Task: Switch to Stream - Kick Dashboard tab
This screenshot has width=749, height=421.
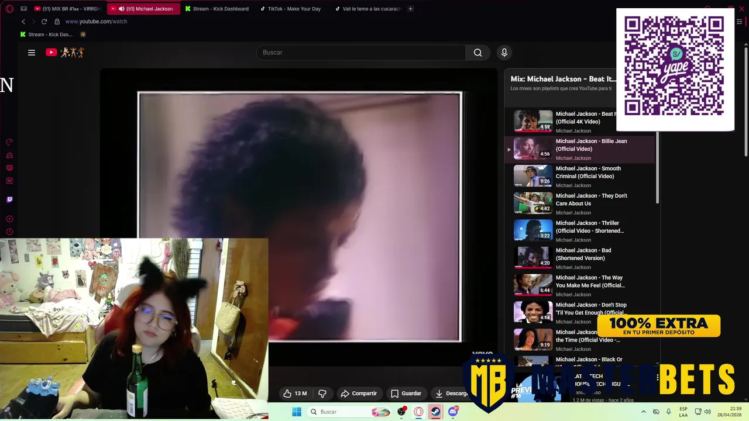Action: pyautogui.click(x=218, y=9)
